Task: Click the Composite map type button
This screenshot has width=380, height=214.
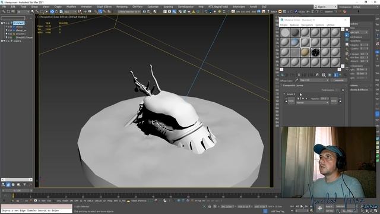Action: coord(338,80)
